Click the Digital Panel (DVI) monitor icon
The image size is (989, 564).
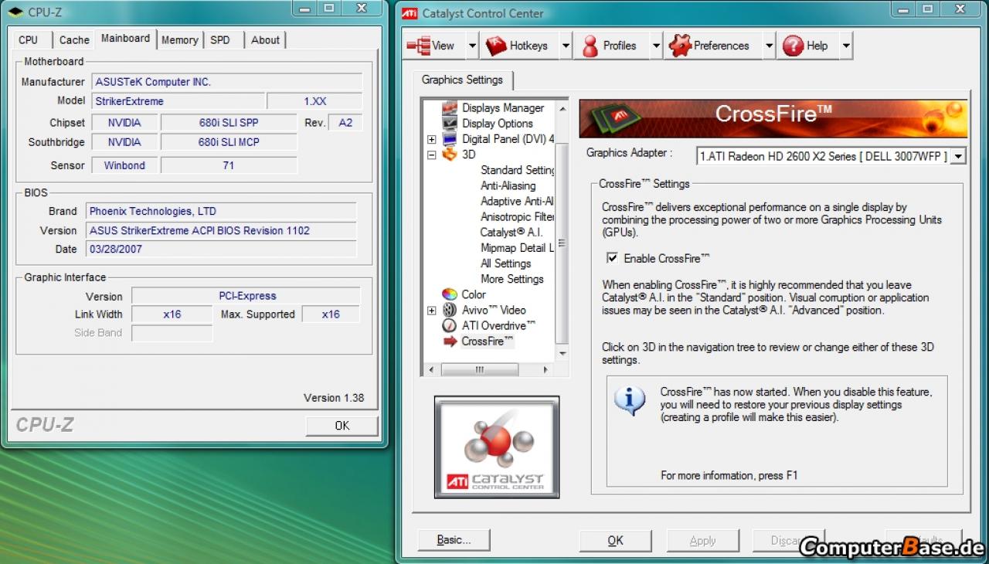coord(450,139)
